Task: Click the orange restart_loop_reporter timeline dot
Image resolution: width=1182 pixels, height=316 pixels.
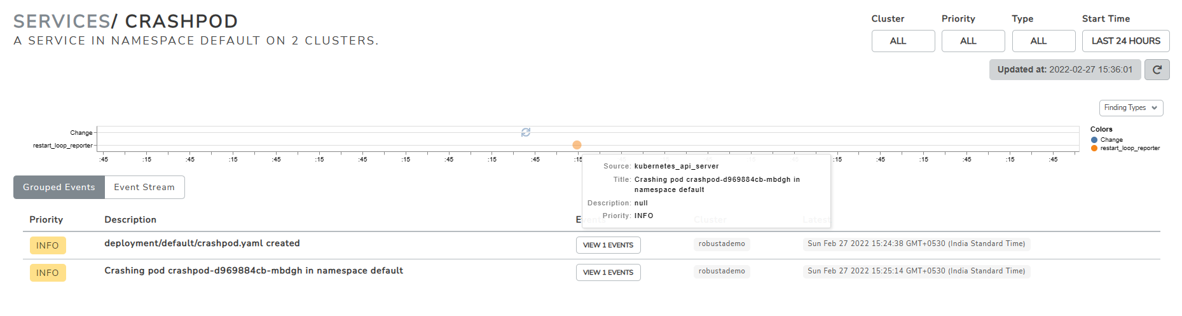Action: [x=577, y=145]
